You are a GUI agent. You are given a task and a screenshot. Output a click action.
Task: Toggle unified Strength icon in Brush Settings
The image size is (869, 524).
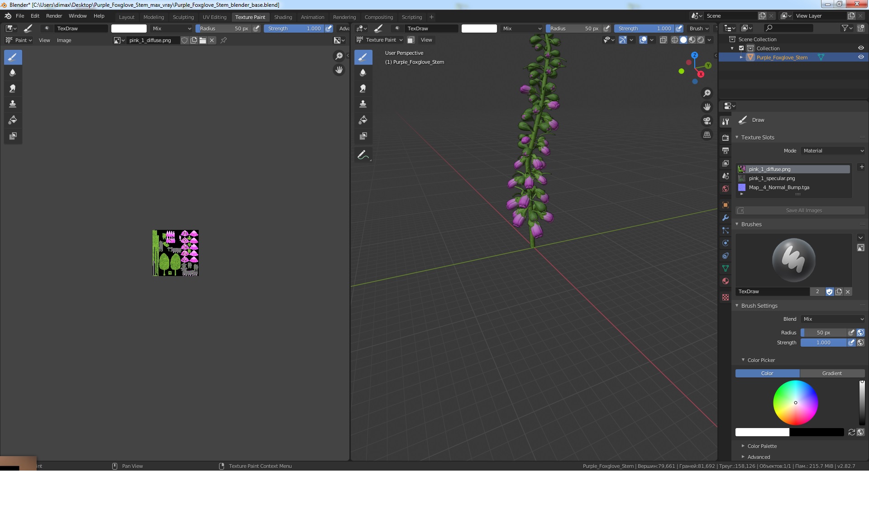860,343
